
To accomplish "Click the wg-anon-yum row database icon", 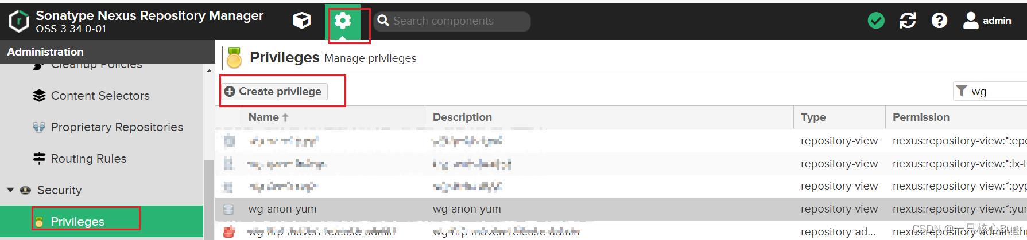I will [x=228, y=210].
